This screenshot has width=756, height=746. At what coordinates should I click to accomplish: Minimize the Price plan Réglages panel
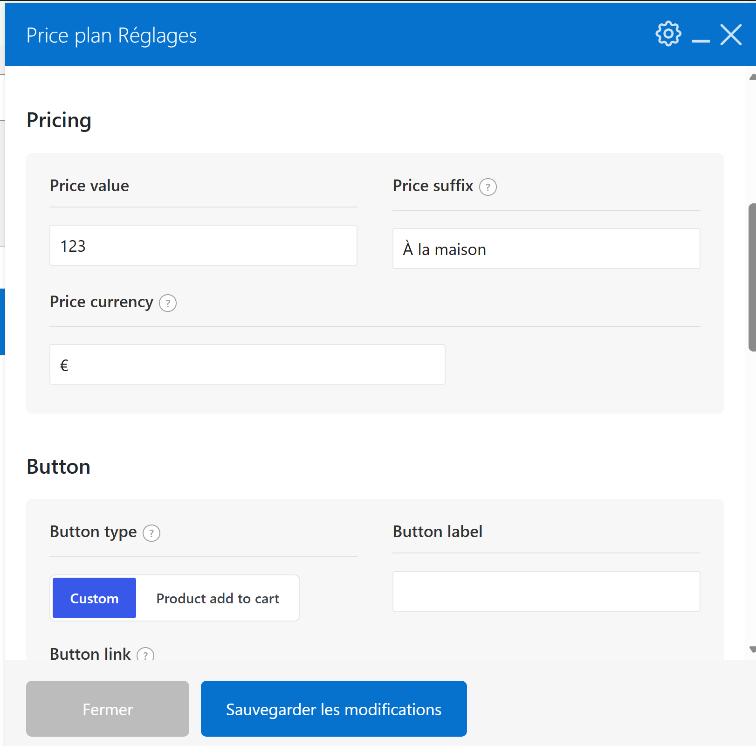(701, 41)
